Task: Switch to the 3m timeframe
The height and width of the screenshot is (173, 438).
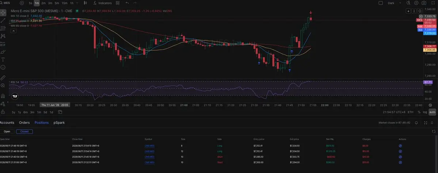Action: tap(50, 3)
